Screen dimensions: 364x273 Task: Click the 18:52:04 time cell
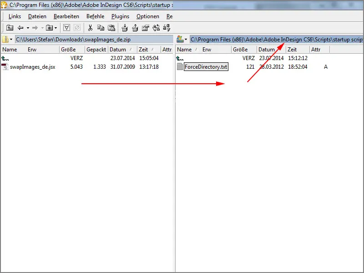click(x=298, y=67)
